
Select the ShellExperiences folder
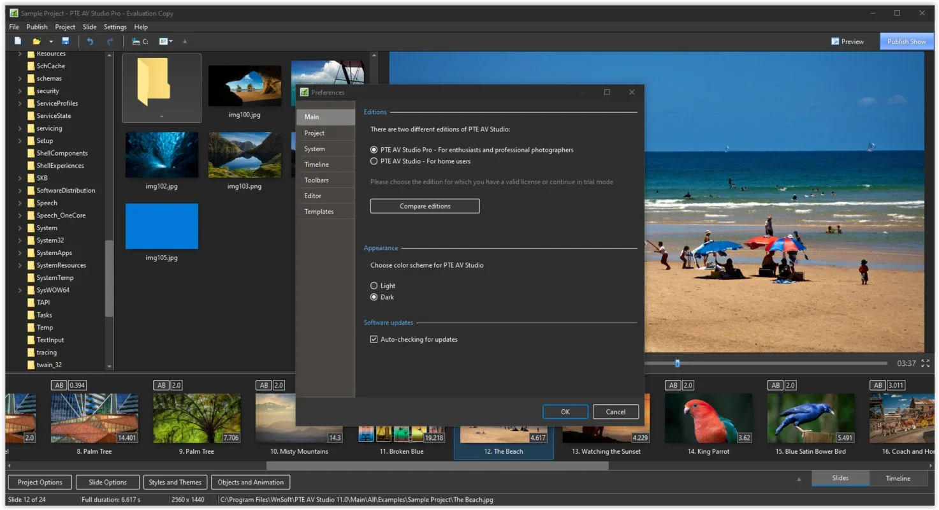pyautogui.click(x=61, y=166)
